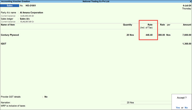Edit the 448.40 inclusive tax rate
This screenshot has width=192, height=110.
pos(149,35)
